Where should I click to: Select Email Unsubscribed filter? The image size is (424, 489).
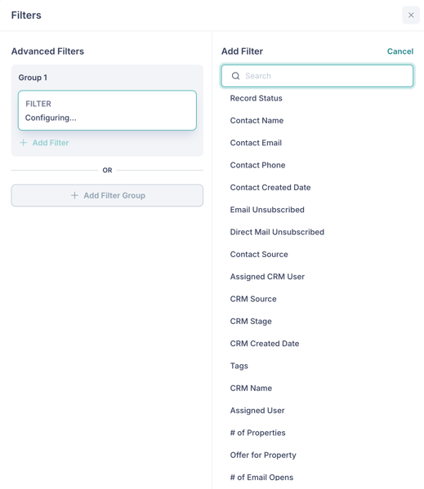(267, 210)
